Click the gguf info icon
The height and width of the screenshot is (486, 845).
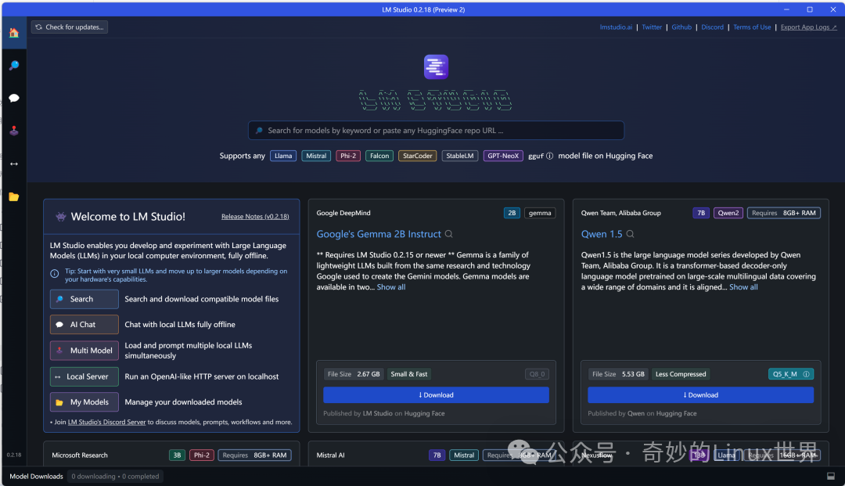point(550,156)
